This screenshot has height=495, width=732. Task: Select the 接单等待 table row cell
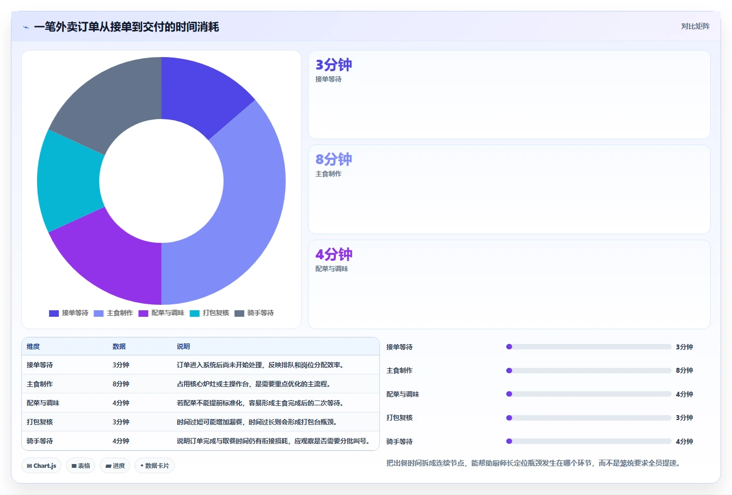(x=40, y=365)
